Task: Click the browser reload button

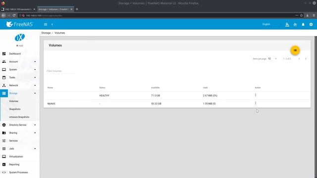Action: (x=14, y=15)
